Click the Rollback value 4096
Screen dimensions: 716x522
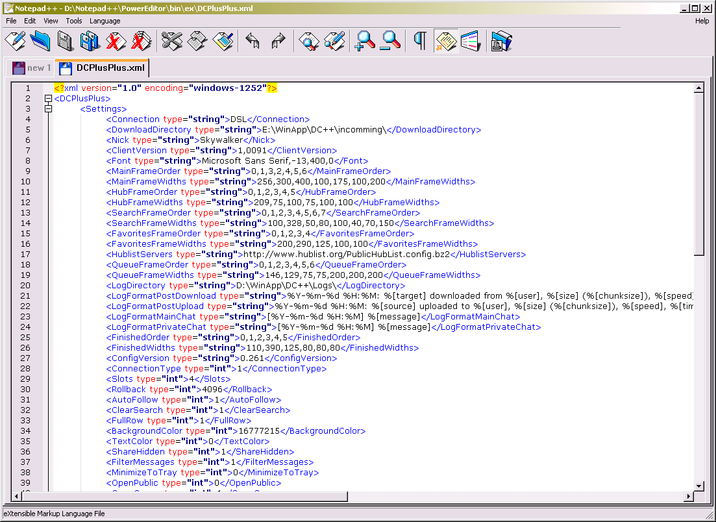[212, 389]
